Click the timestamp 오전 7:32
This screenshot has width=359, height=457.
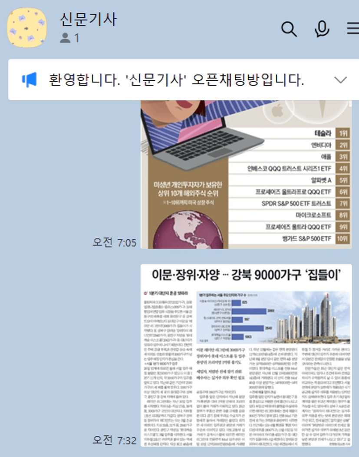114,440
